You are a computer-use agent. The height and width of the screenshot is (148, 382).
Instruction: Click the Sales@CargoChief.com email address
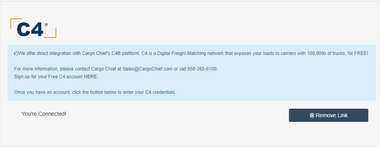tap(147, 69)
